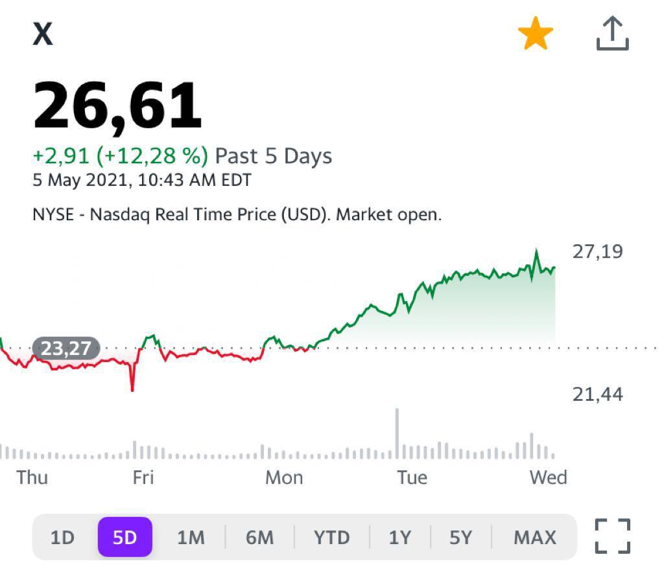Show the YTD chart range
The image size is (664, 581).
(x=331, y=537)
